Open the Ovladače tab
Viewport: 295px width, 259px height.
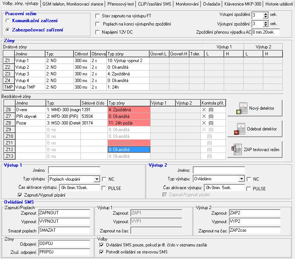coord(212,4)
